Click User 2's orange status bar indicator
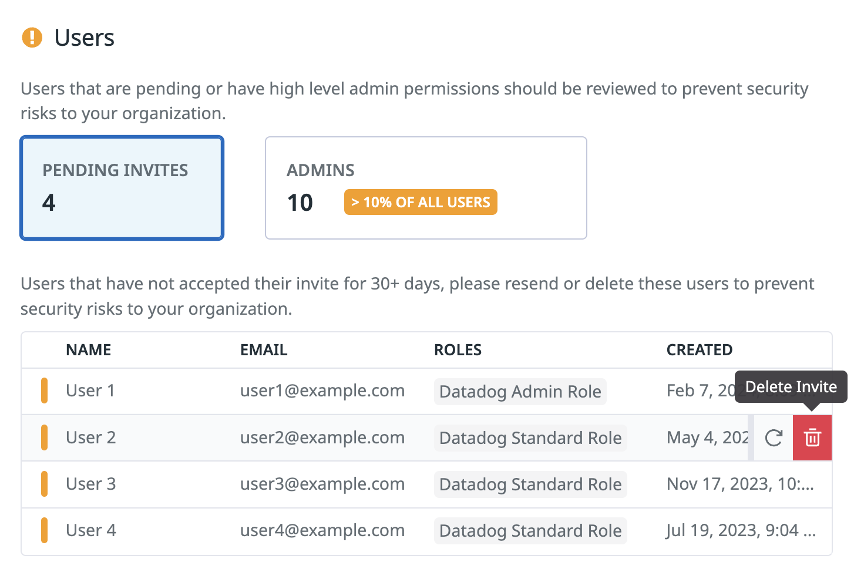 pos(44,437)
